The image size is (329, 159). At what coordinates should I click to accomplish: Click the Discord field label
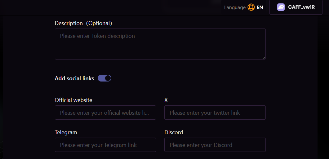pos(174,132)
